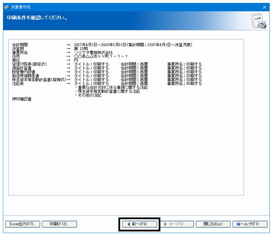Click the 印刷条件を確認してください heading
The width and height of the screenshot is (272, 235).
(x=37, y=18)
